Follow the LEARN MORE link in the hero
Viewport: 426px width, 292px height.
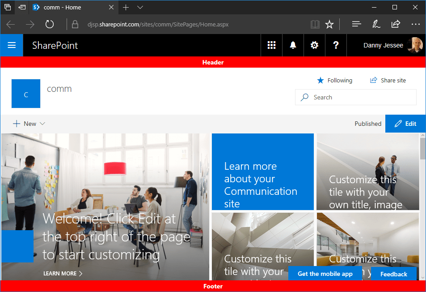click(x=63, y=273)
